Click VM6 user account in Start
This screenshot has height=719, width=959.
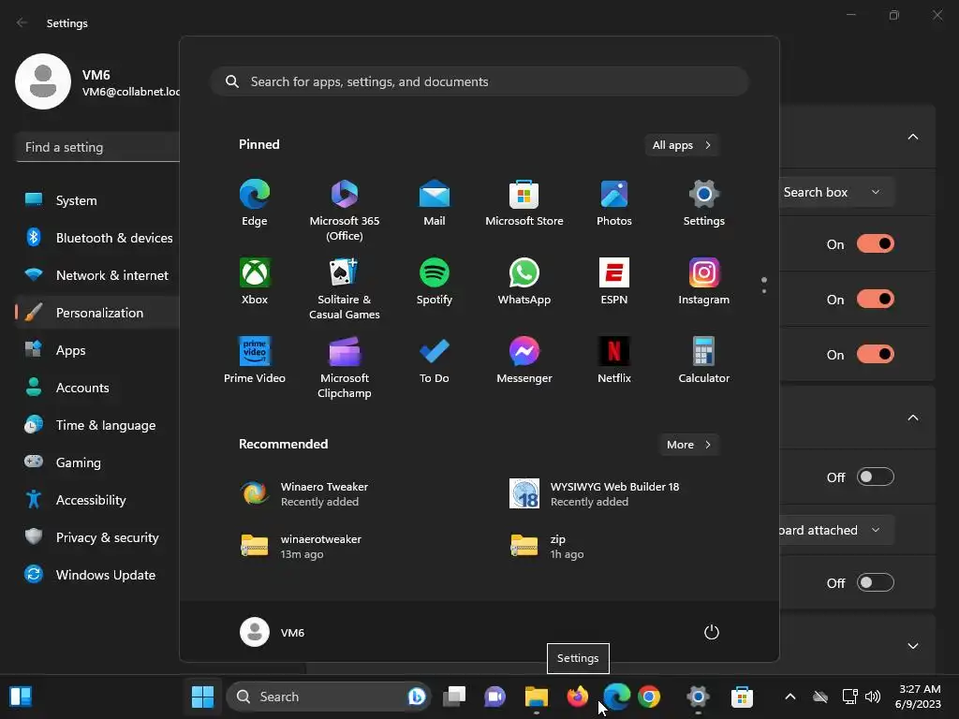point(273,632)
